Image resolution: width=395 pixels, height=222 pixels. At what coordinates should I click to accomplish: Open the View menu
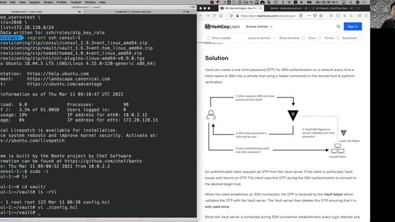pos(22,2)
